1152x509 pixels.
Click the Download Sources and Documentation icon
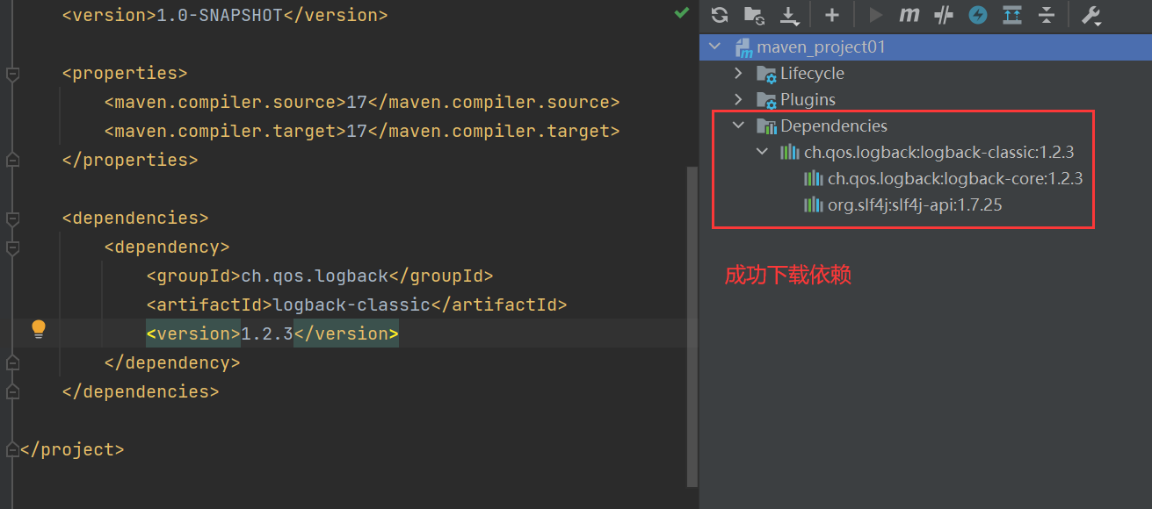click(x=789, y=15)
